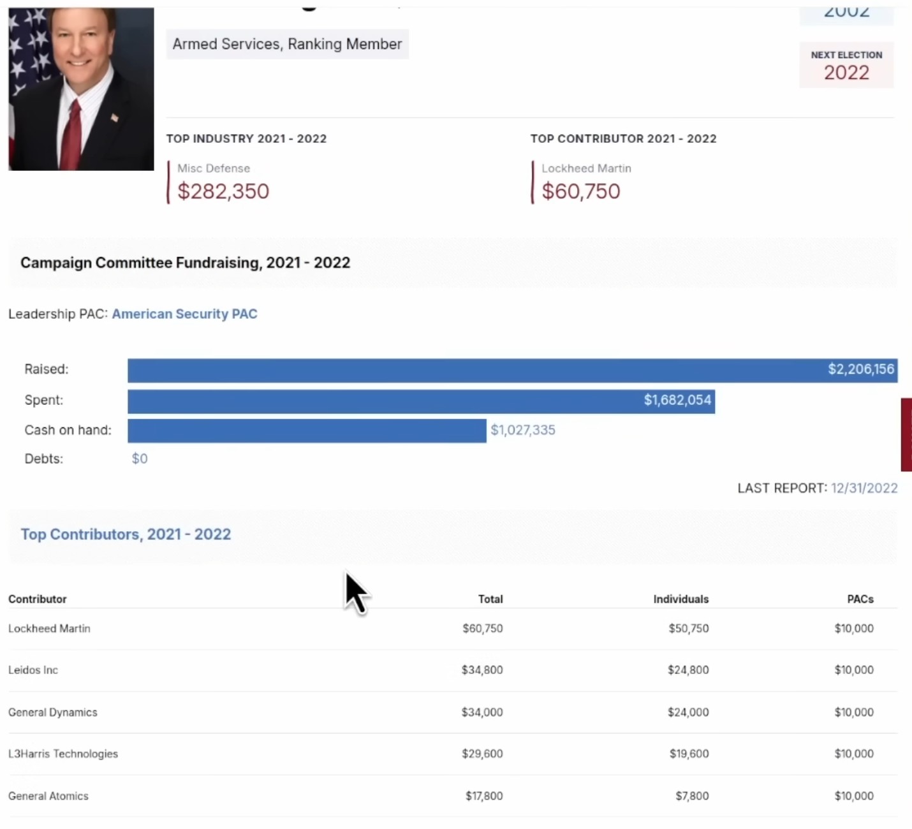This screenshot has height=829, width=912.
Task: Select Lockheed Martin in the contributors table
Action: click(x=49, y=628)
